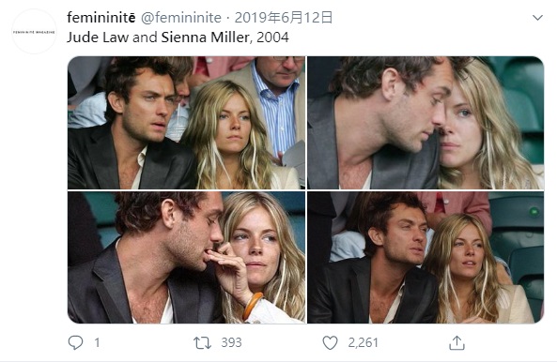The height and width of the screenshot is (362, 557).
Task: Open the bottom-left photo with orange bracelet
Action: point(187,257)
